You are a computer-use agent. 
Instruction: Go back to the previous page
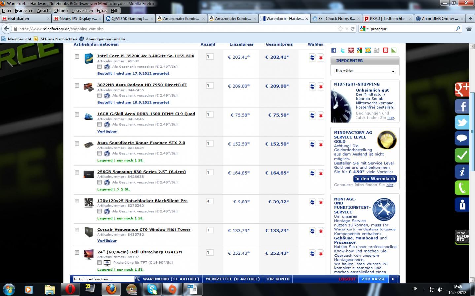coord(7,29)
